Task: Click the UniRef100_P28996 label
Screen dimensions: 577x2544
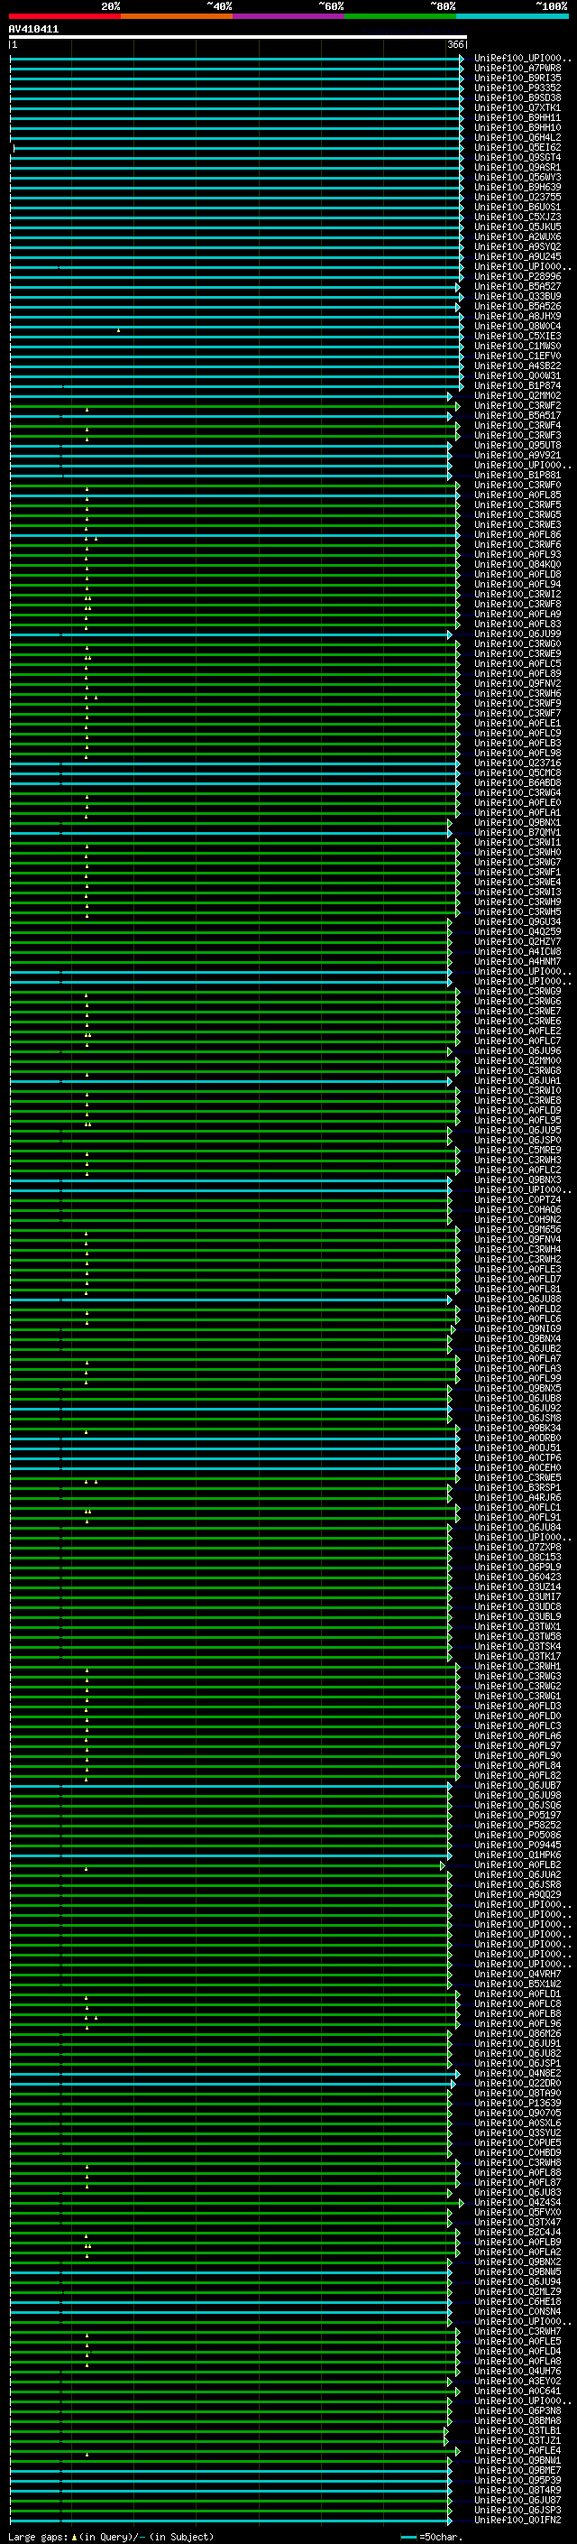Action: pyautogui.click(x=517, y=276)
